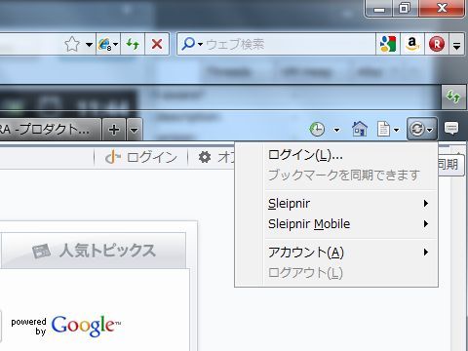Click the green reload arrows button

[133, 44]
